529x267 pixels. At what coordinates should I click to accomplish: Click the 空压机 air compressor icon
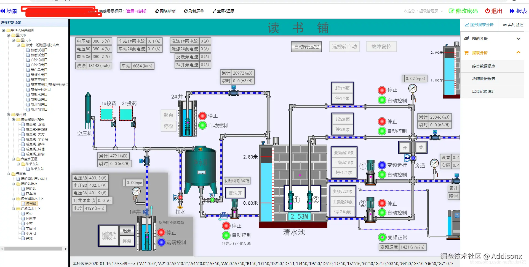tap(88, 111)
